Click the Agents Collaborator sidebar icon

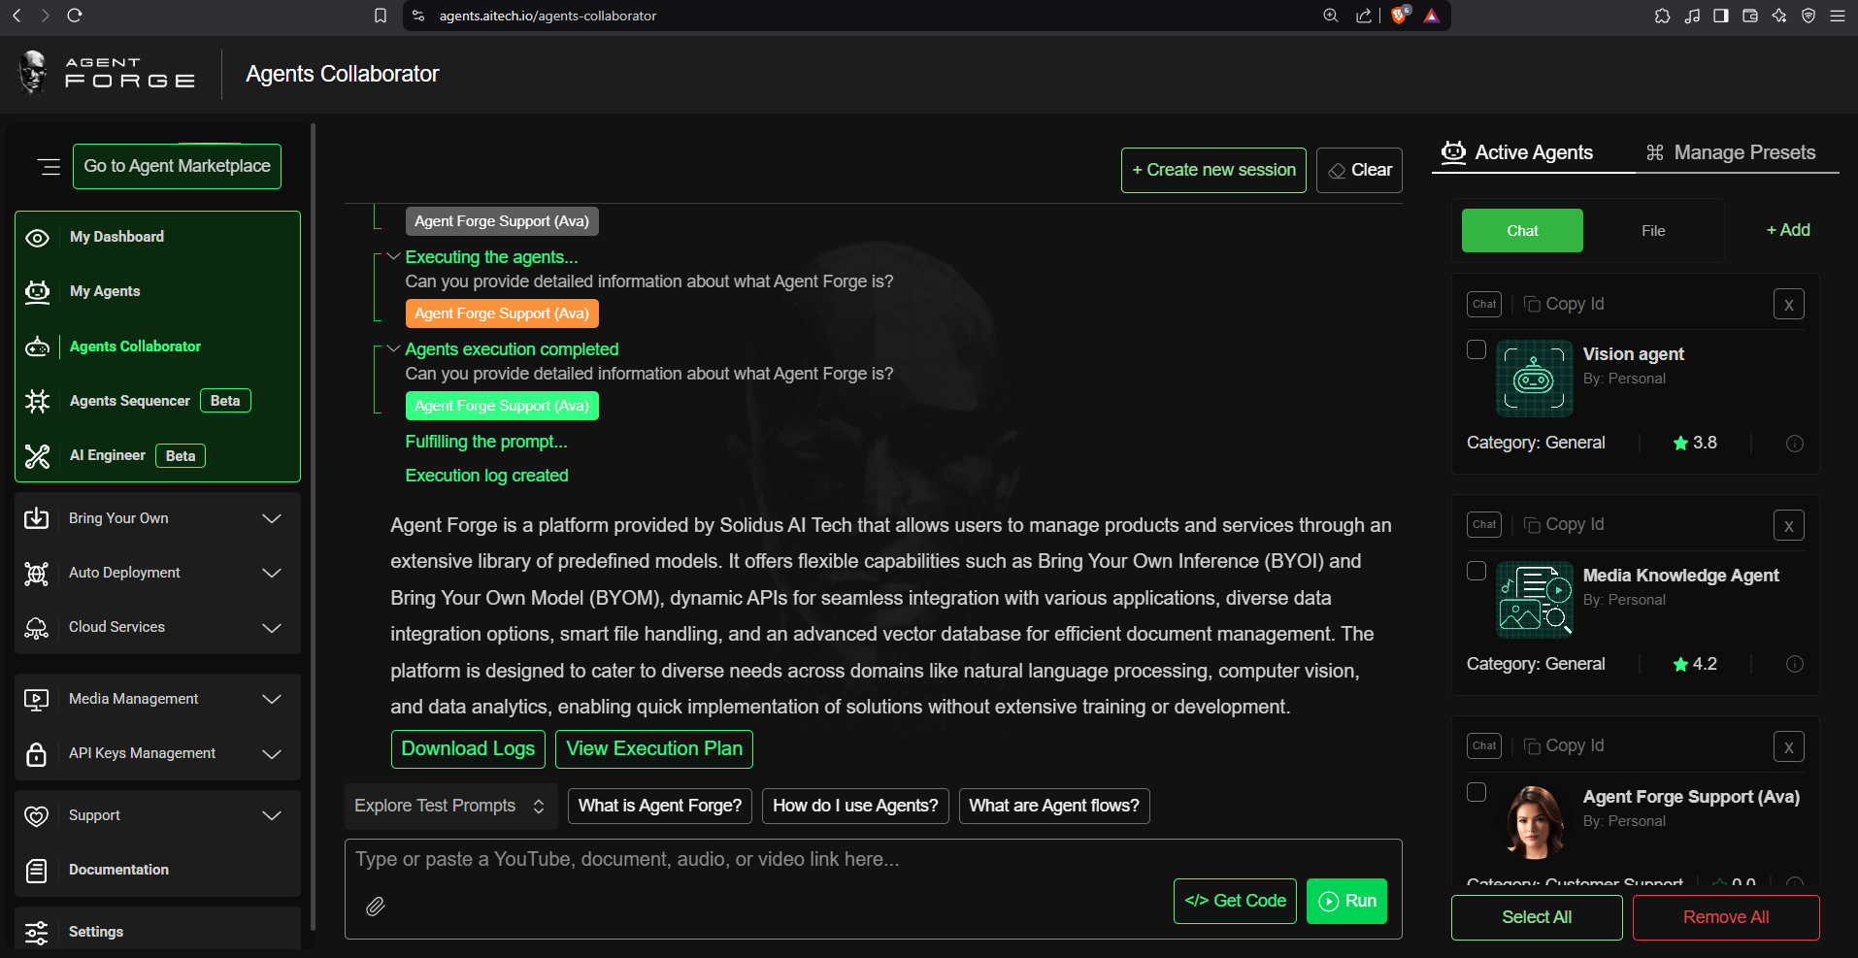37,347
